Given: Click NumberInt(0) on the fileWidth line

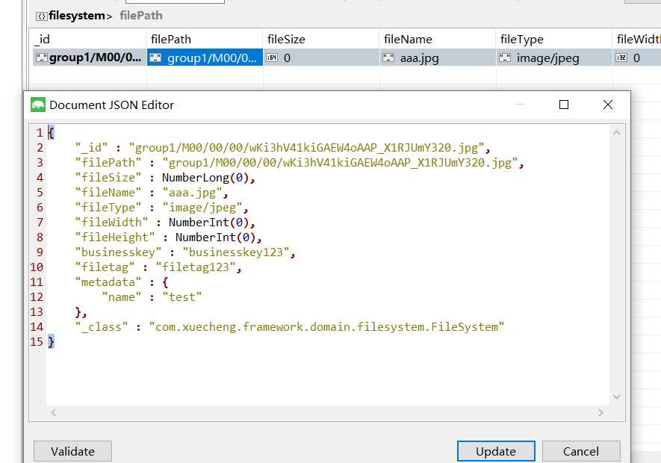Looking at the screenshot, I should (208, 223).
